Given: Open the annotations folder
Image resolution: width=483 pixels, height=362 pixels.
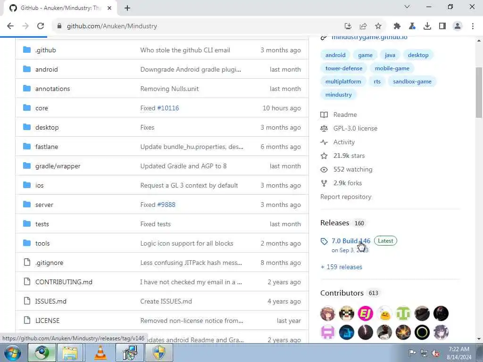Looking at the screenshot, I should (53, 89).
